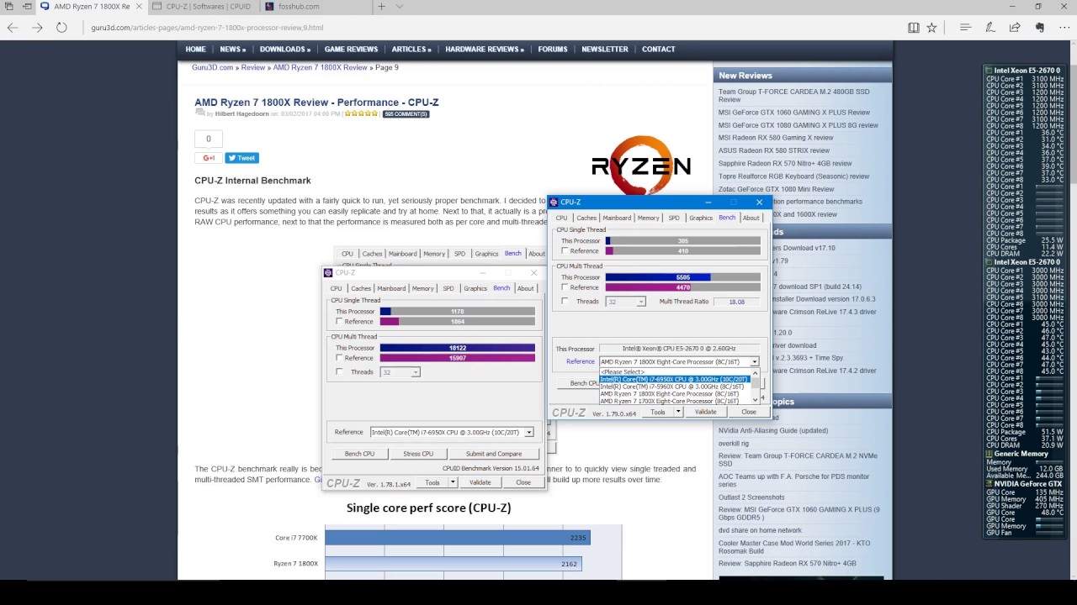The image size is (1077, 605).
Task: Switch to the CPU tab in CPU-Z
Action: point(561,218)
